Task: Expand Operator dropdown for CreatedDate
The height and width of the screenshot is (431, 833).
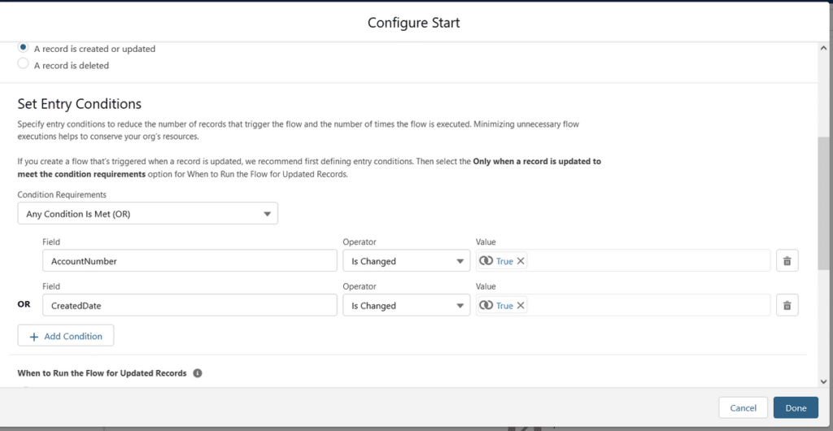Action: click(x=407, y=305)
